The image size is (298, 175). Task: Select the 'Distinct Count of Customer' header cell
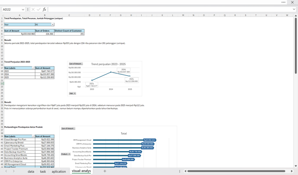69,31
